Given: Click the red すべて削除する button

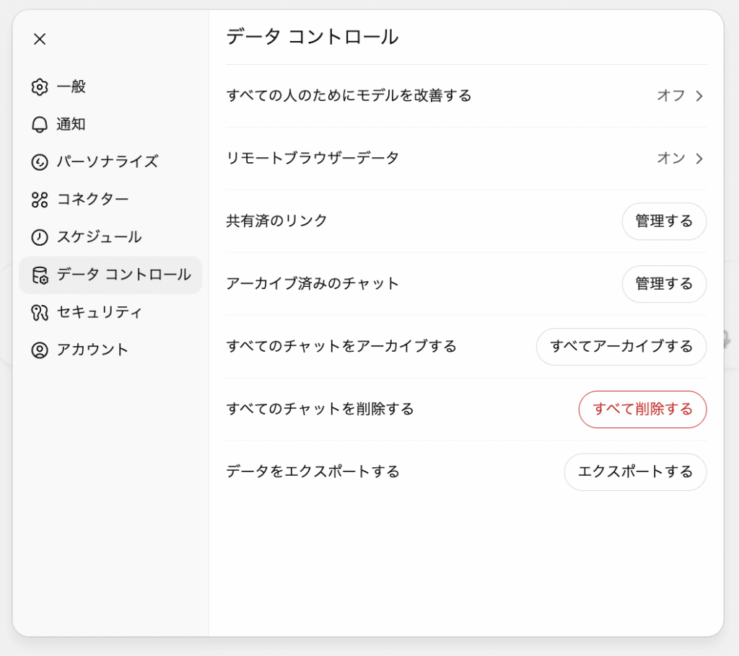Looking at the screenshot, I should (x=642, y=409).
